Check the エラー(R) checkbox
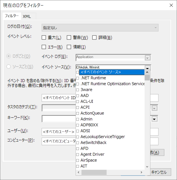The width and height of the screenshot is (177, 180). [x=44, y=47]
